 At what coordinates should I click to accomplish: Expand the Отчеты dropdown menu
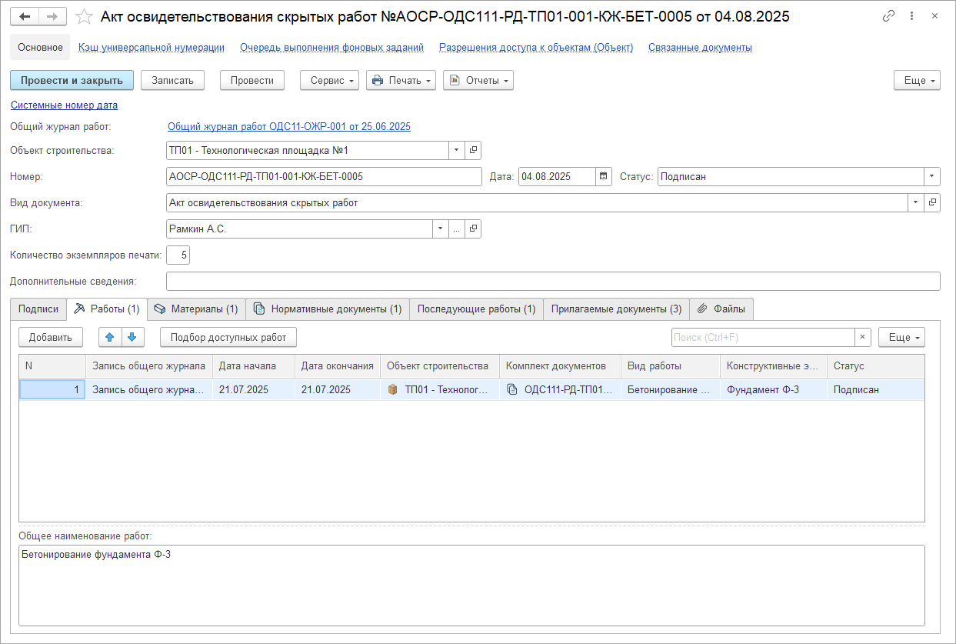coord(478,81)
